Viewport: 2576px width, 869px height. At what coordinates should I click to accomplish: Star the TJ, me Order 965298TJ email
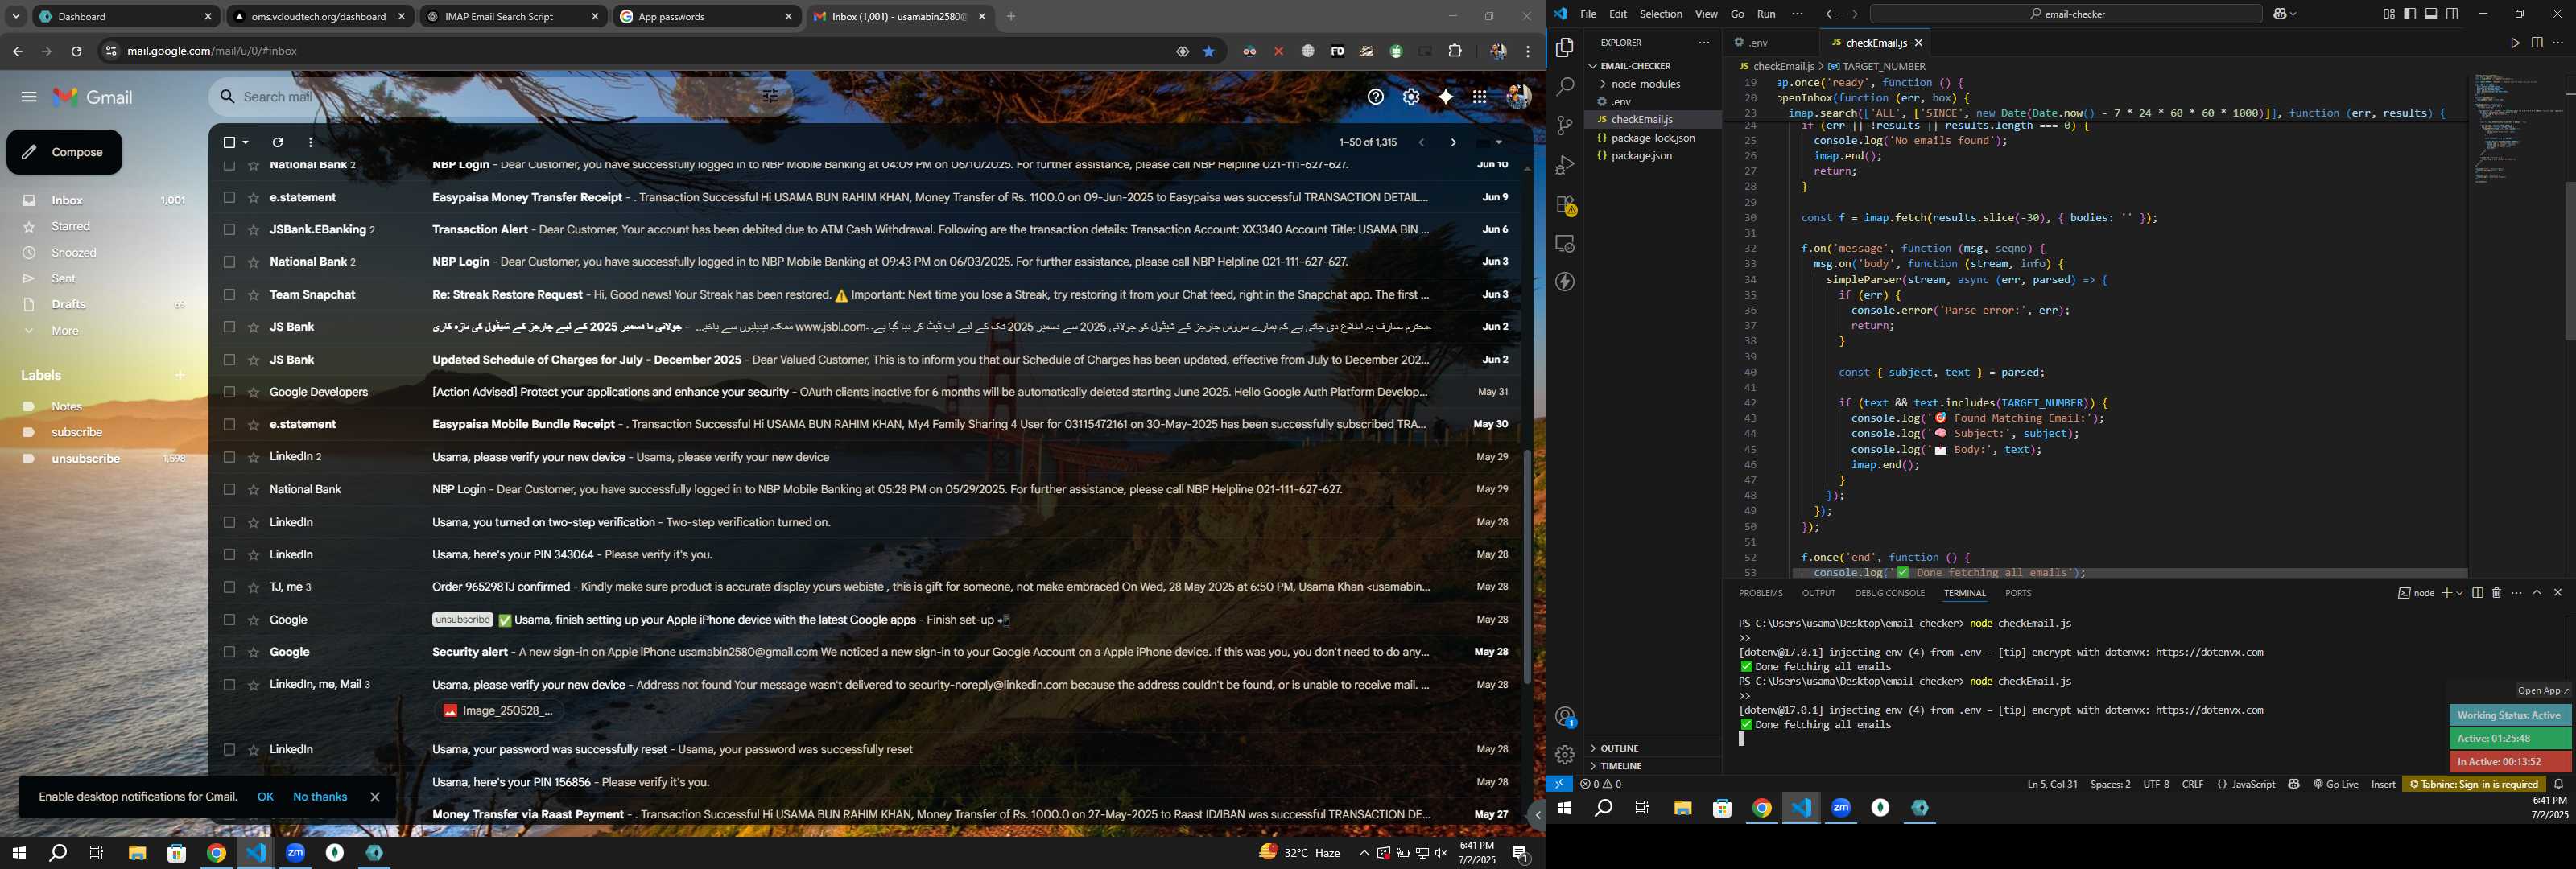coord(253,587)
